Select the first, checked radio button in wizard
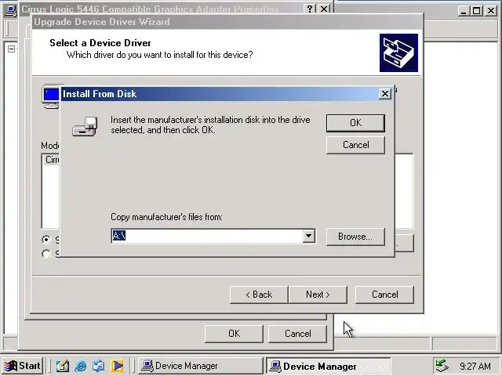This screenshot has width=502, height=376. pyautogui.click(x=46, y=240)
